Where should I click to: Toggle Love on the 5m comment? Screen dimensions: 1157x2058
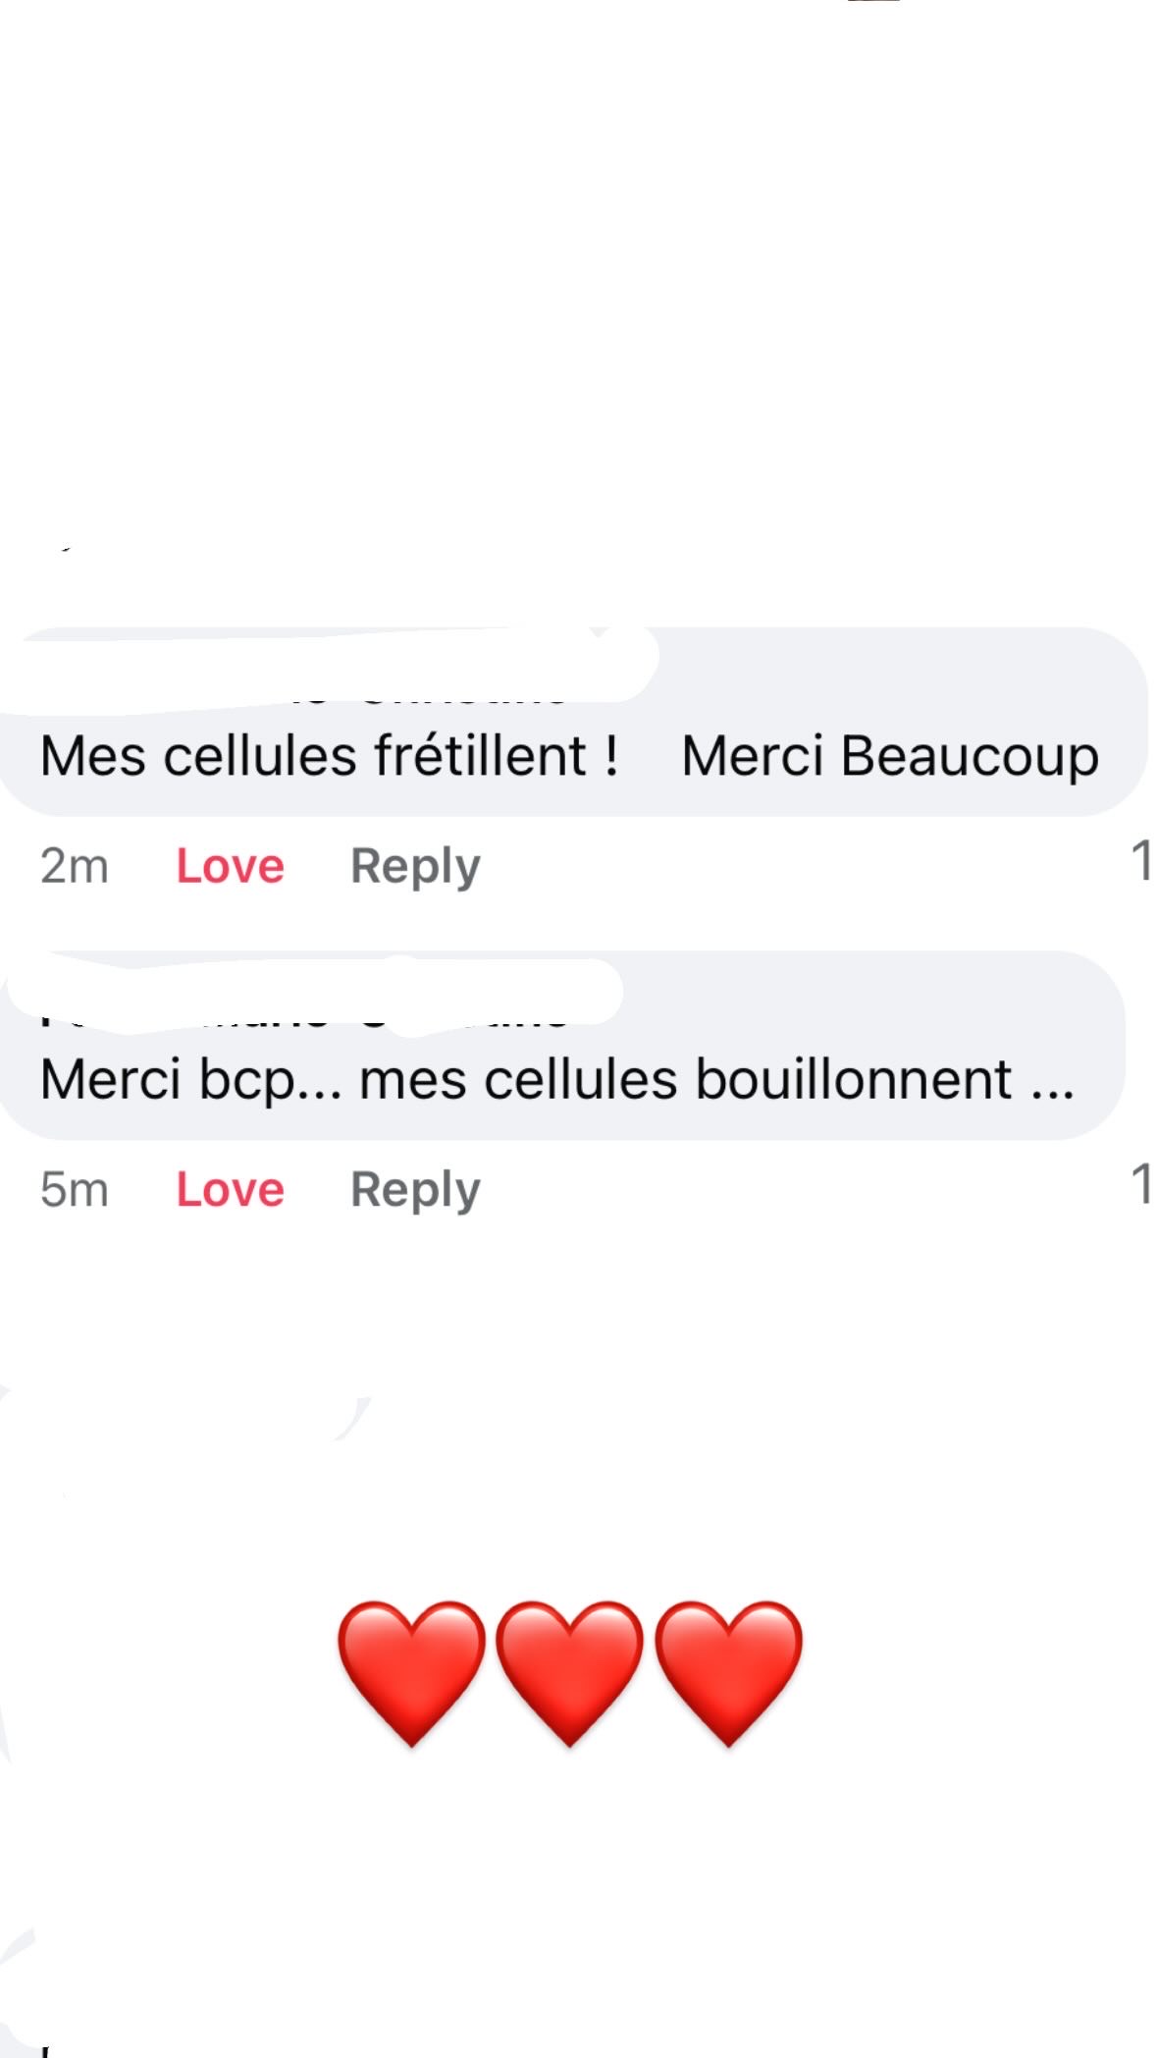(230, 1189)
